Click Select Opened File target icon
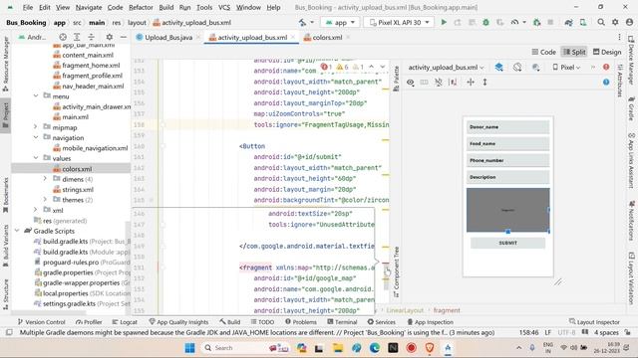The height and width of the screenshot is (358, 638). coord(63,37)
